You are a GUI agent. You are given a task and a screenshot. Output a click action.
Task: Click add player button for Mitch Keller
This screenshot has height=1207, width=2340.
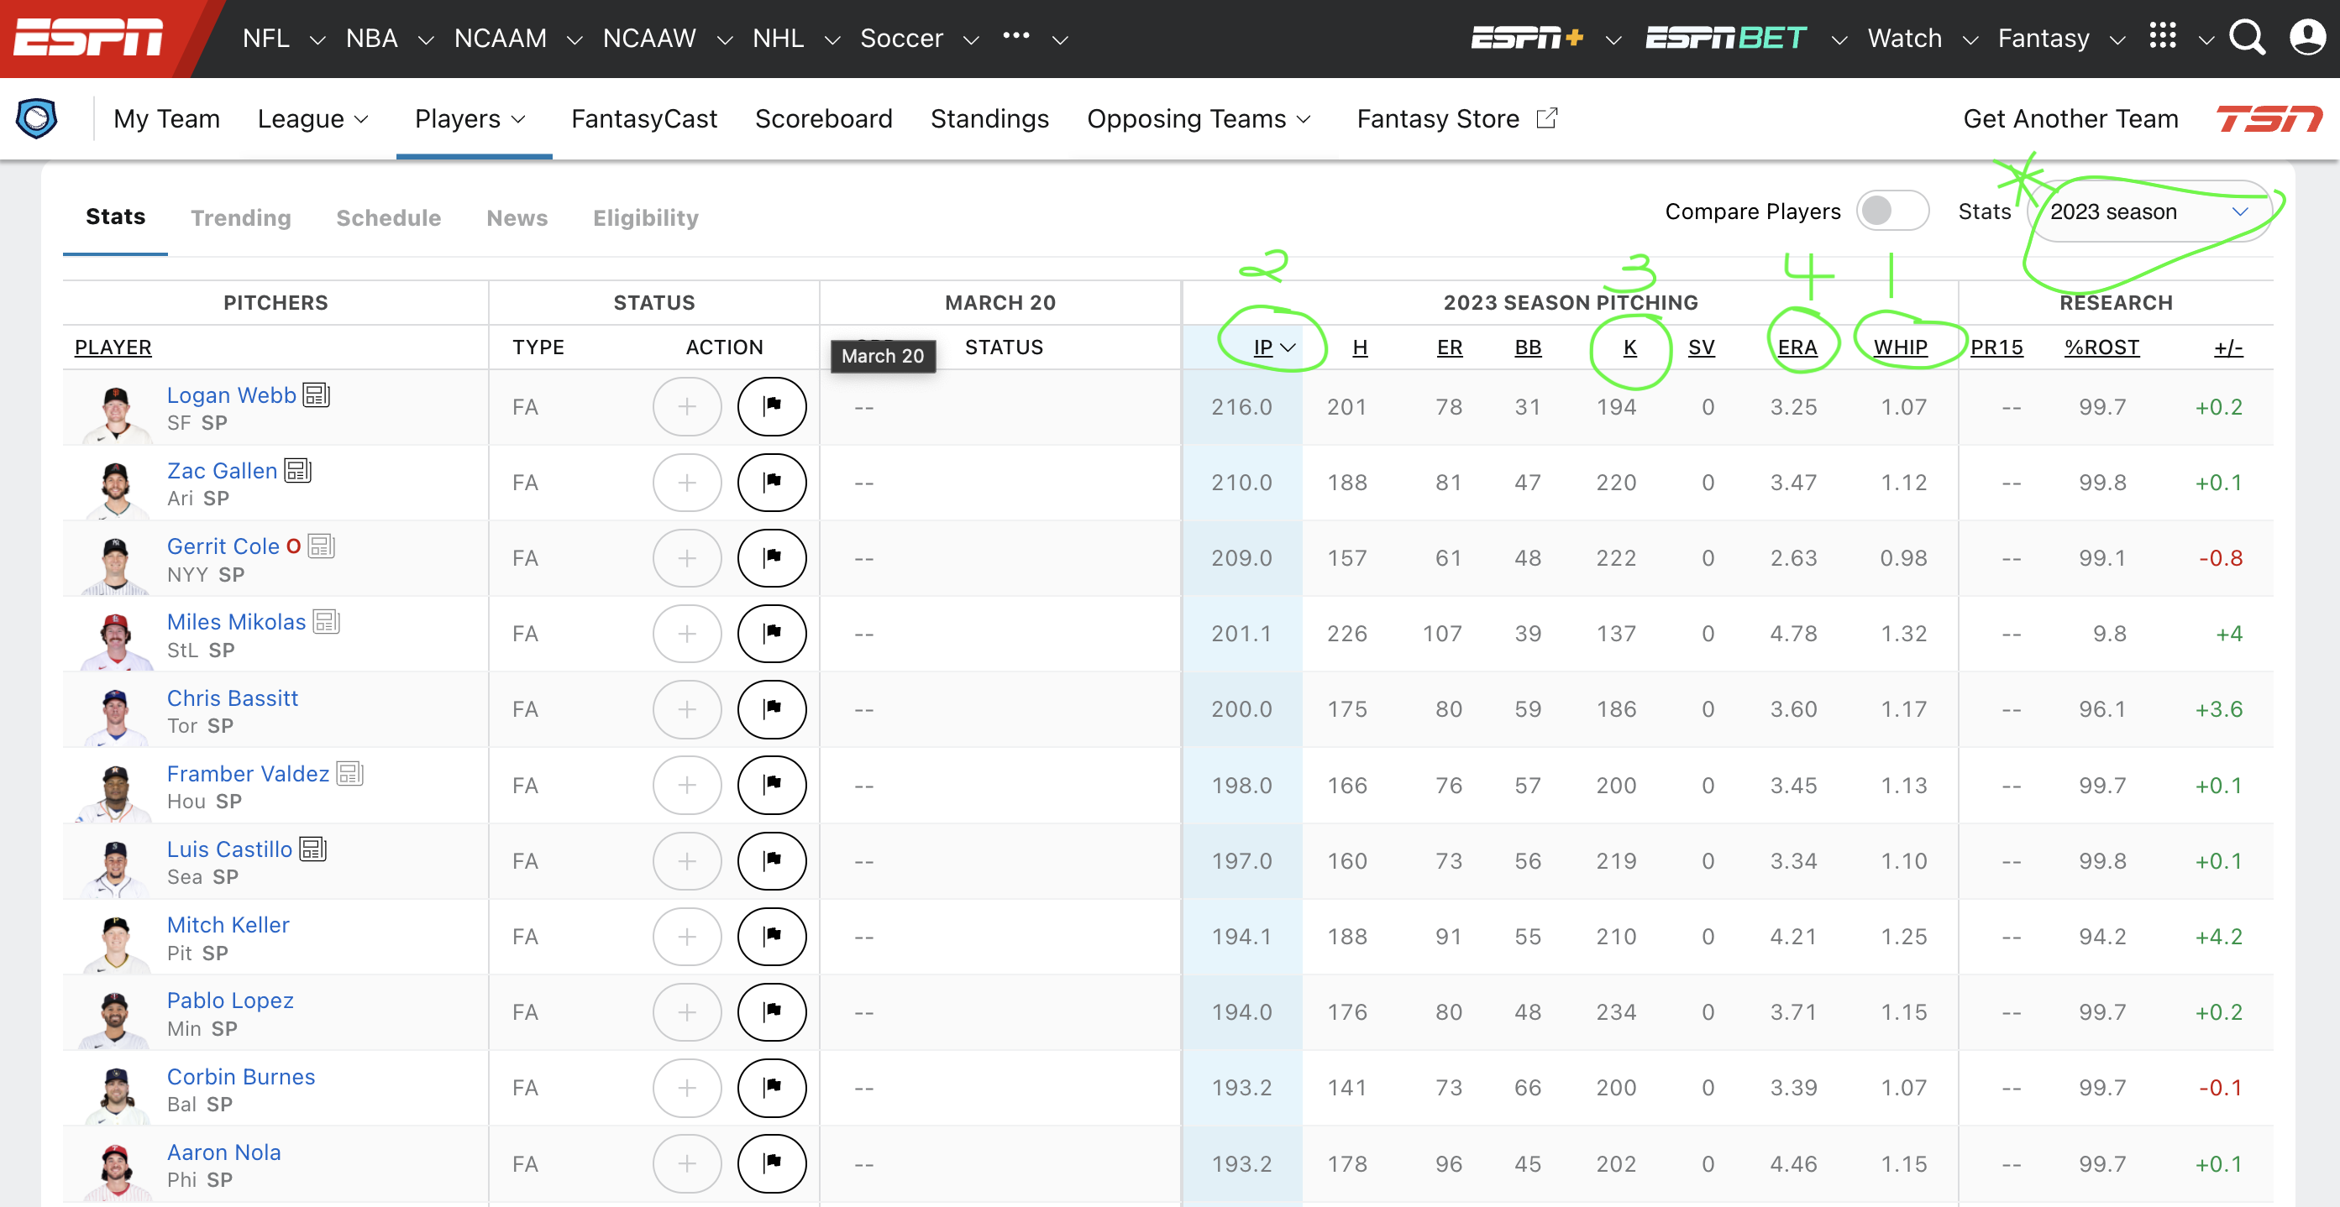click(x=687, y=937)
